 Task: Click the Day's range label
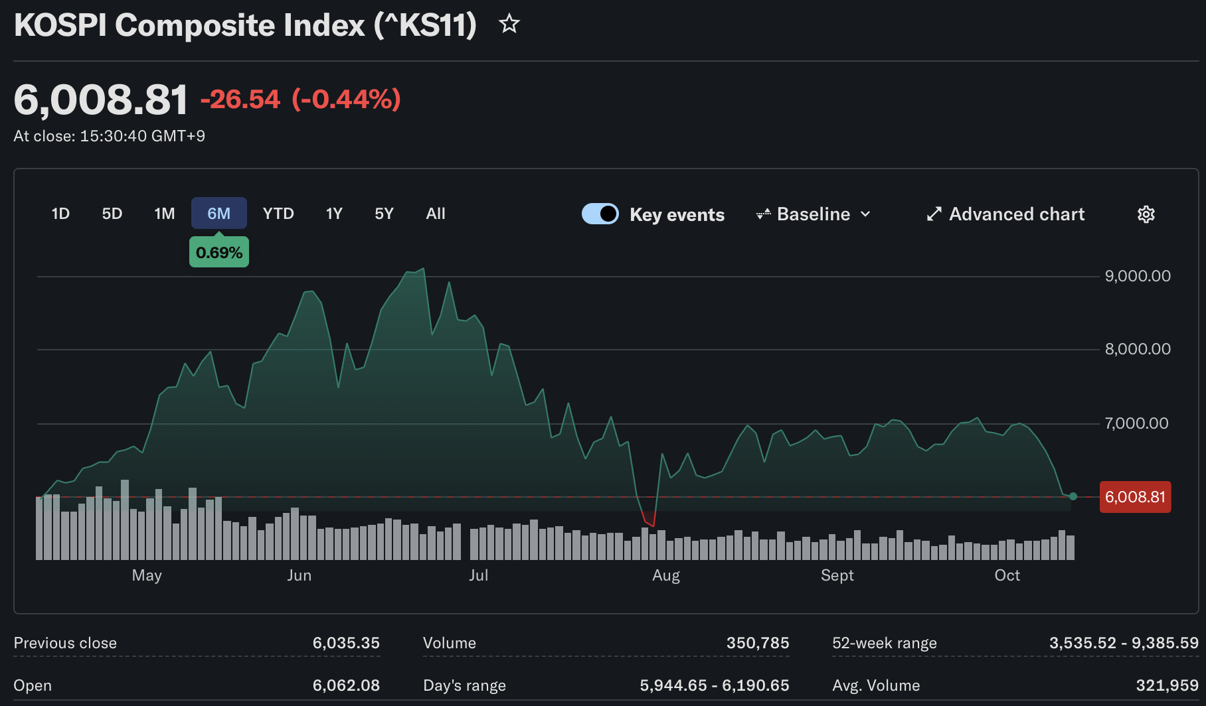464,685
